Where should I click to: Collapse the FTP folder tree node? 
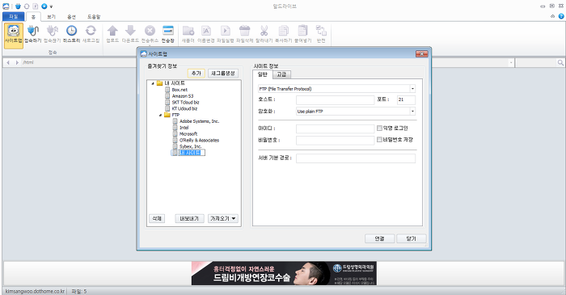(160, 115)
